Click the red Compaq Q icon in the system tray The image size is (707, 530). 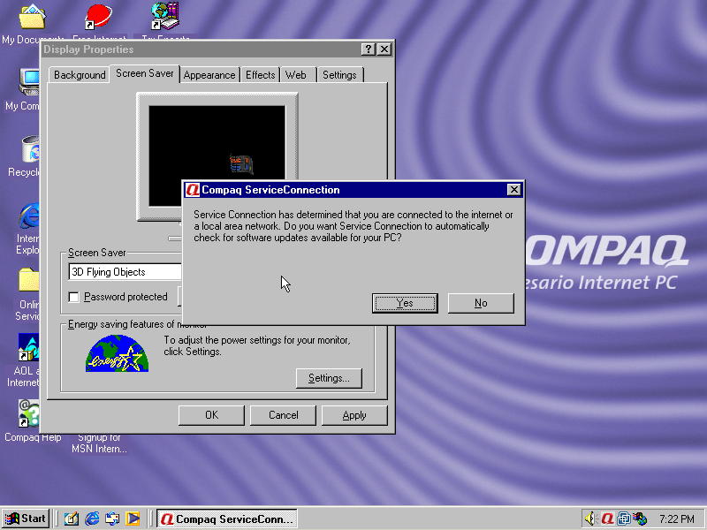click(607, 519)
